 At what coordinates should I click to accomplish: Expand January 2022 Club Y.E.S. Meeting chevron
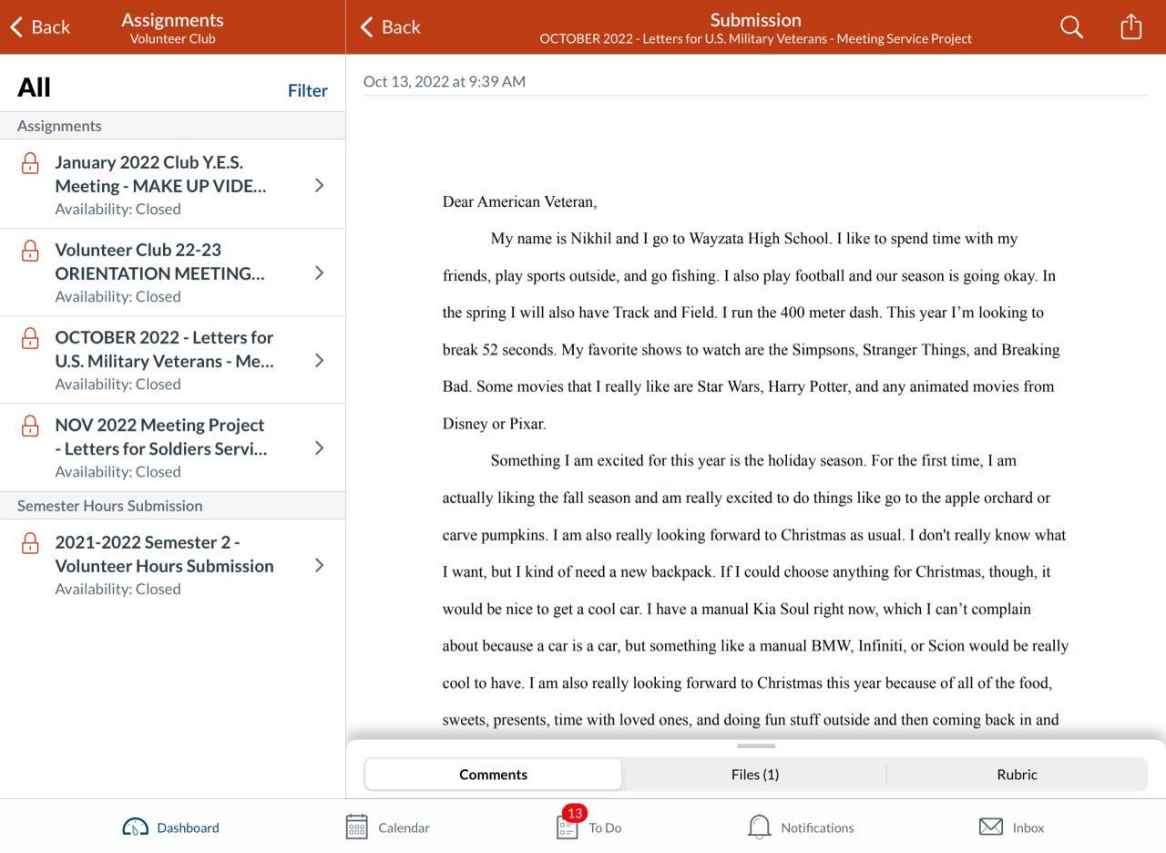pos(319,185)
